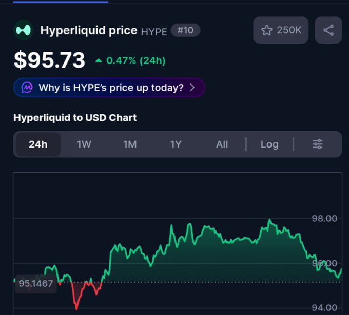Image resolution: width=349 pixels, height=315 pixels.
Task: Click the Hyperliquid price heading
Action: (89, 30)
